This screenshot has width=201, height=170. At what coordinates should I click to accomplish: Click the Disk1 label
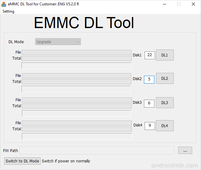point(137,55)
